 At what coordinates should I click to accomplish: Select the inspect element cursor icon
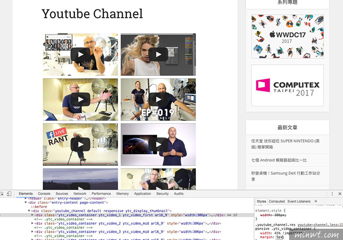2,193
